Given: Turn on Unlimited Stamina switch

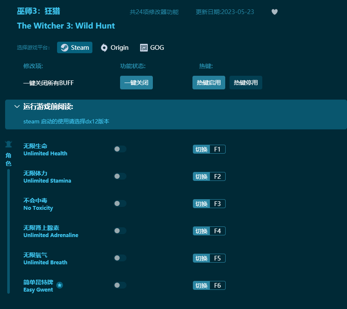Looking at the screenshot, I should (120, 176).
